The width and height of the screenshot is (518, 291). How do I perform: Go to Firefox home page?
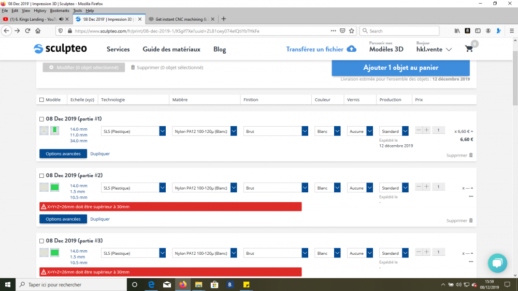click(x=38, y=30)
